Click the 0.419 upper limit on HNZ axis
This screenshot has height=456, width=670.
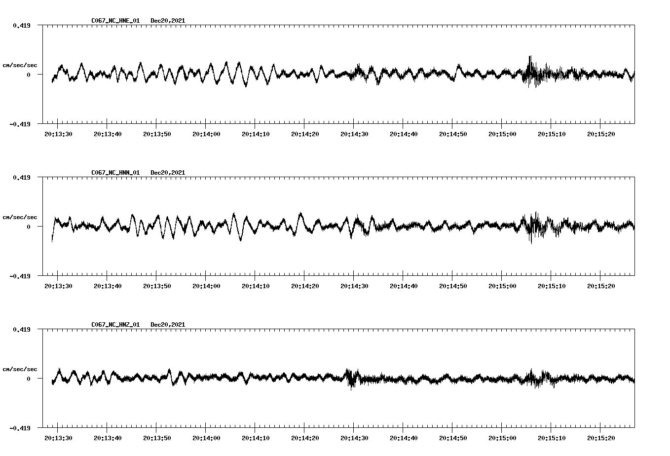(21, 329)
